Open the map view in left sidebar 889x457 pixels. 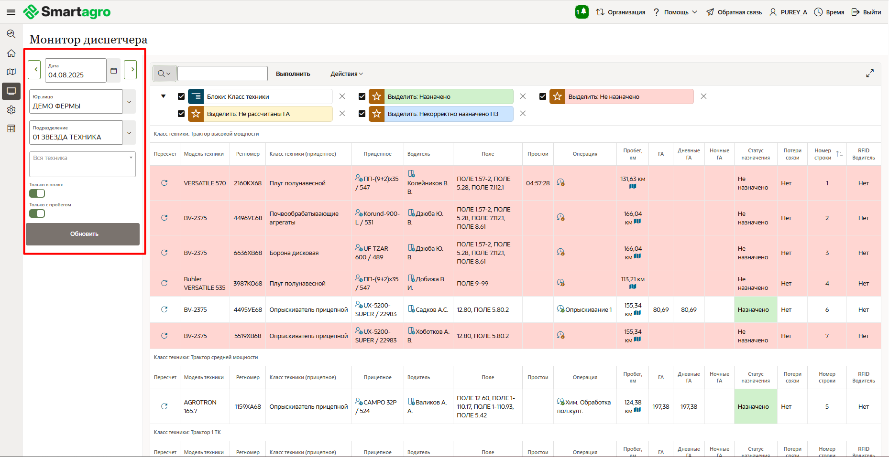pos(11,72)
